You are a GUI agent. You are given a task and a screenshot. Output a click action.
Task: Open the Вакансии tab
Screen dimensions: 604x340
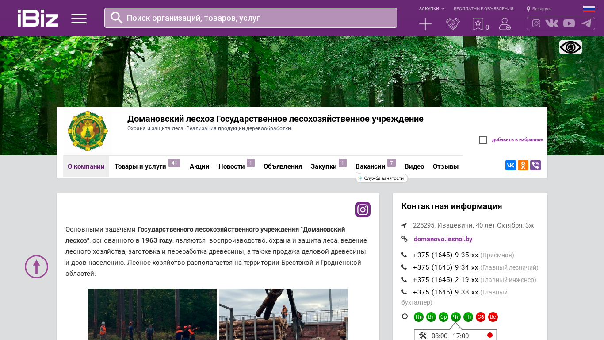coord(371,166)
